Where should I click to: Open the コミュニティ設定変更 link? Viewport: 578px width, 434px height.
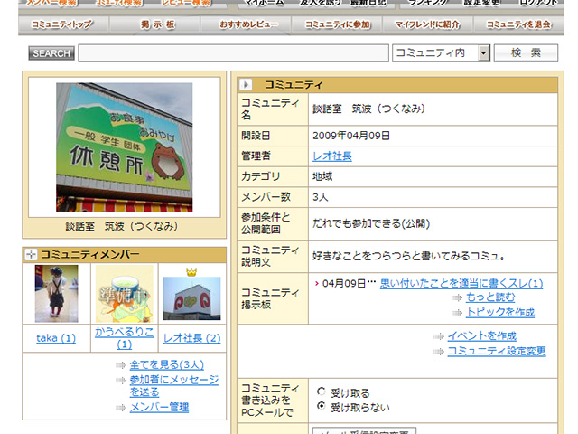tap(497, 351)
